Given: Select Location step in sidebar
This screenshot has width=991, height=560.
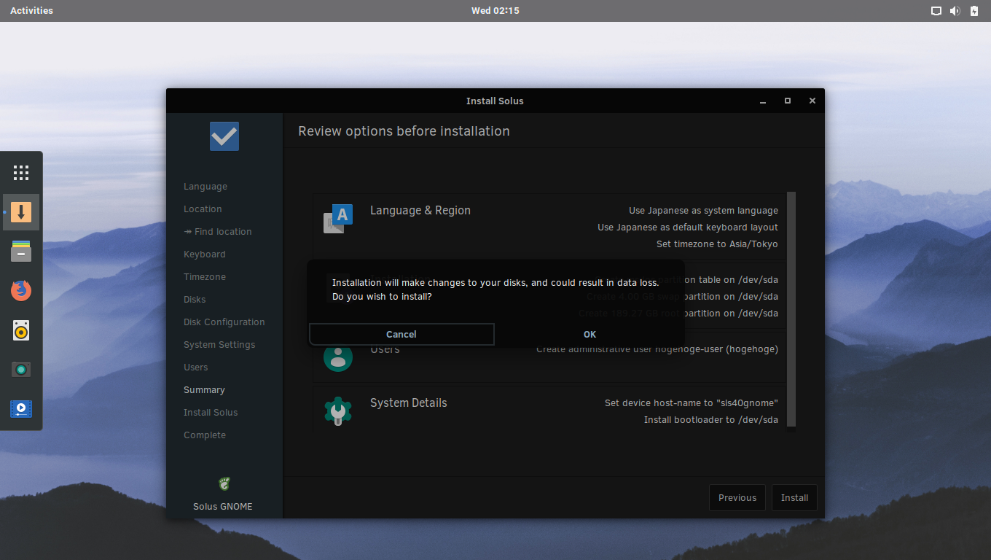Looking at the screenshot, I should point(203,209).
